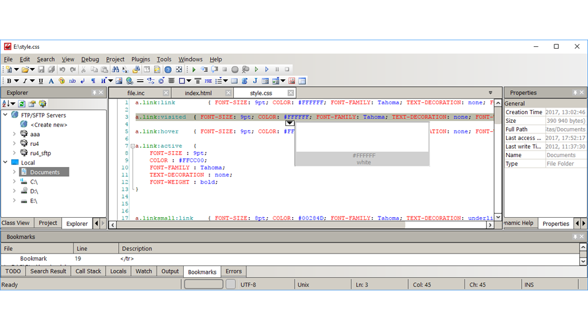Click the editor vertical scroll down arrow
This screenshot has width=588, height=330.
[x=498, y=217]
